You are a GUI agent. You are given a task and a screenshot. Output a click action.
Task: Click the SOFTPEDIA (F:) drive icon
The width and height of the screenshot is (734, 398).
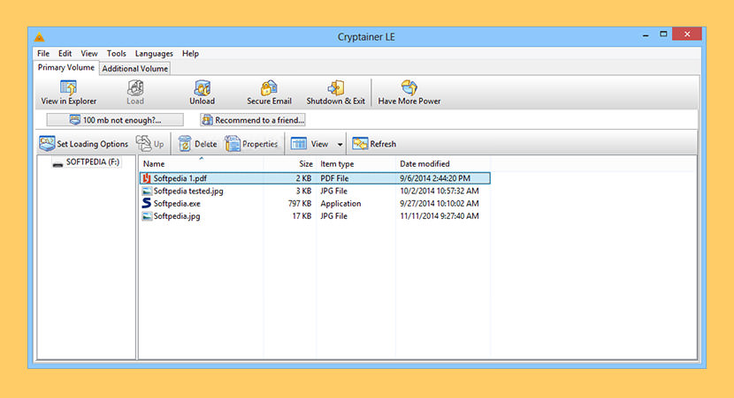pos(57,163)
